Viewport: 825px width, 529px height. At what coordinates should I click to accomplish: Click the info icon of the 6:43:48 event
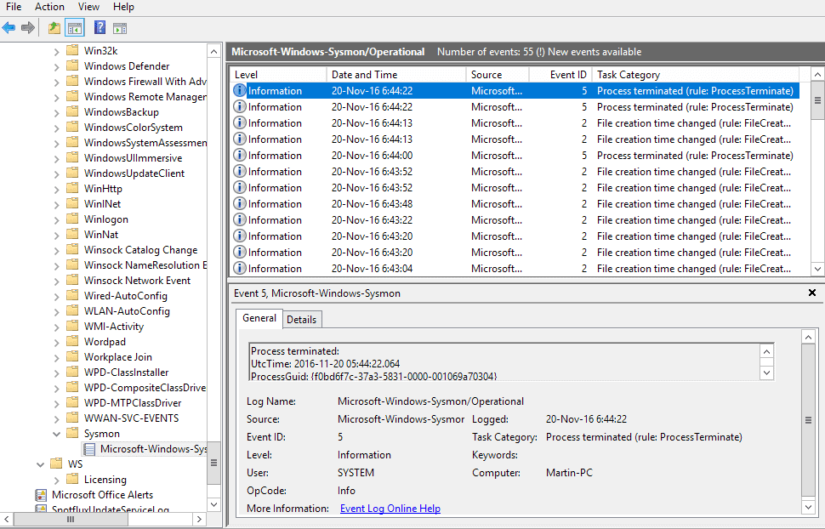[240, 204]
